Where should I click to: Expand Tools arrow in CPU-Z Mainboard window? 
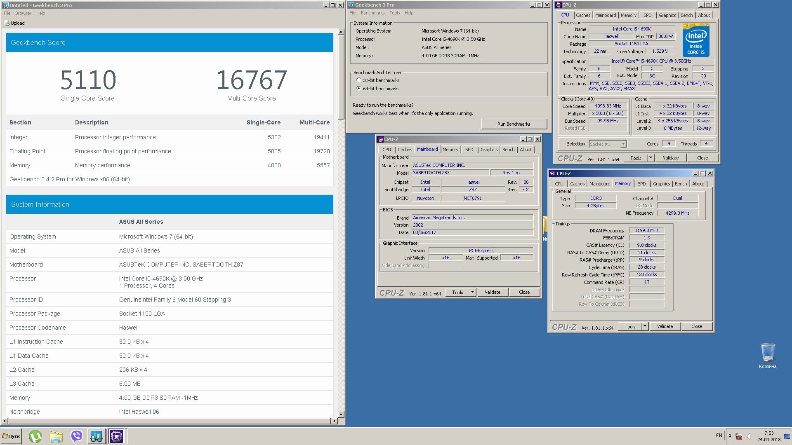[472, 292]
